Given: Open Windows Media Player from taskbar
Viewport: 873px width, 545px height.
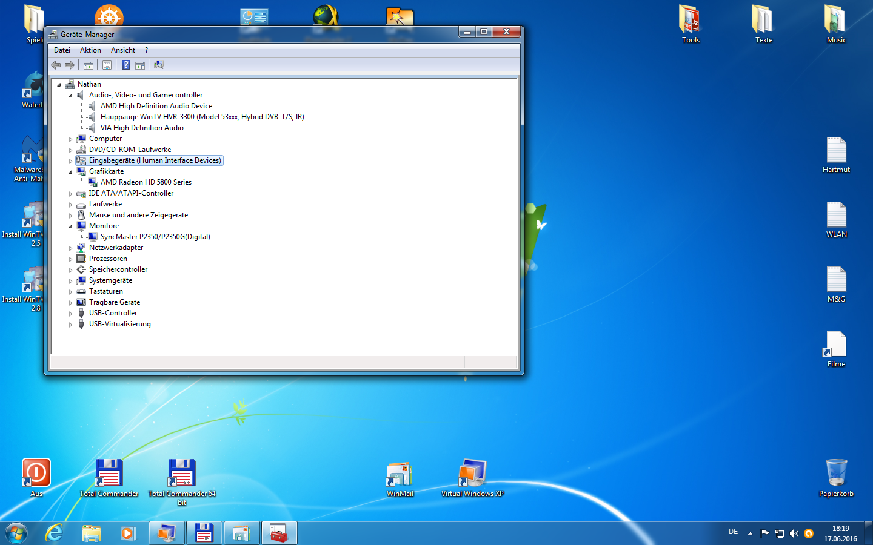Looking at the screenshot, I should (128, 533).
